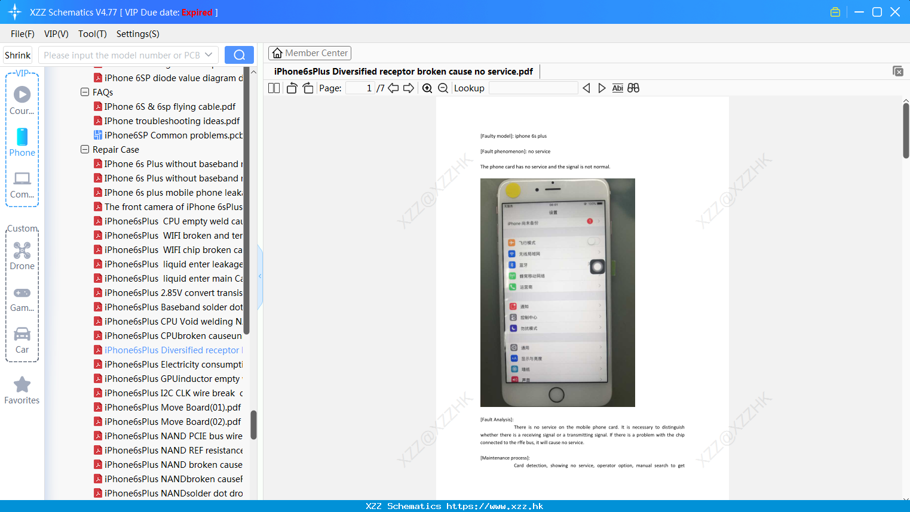The width and height of the screenshot is (910, 512).
Task: Toggle the Abi whole-word match option
Action: [x=618, y=88]
